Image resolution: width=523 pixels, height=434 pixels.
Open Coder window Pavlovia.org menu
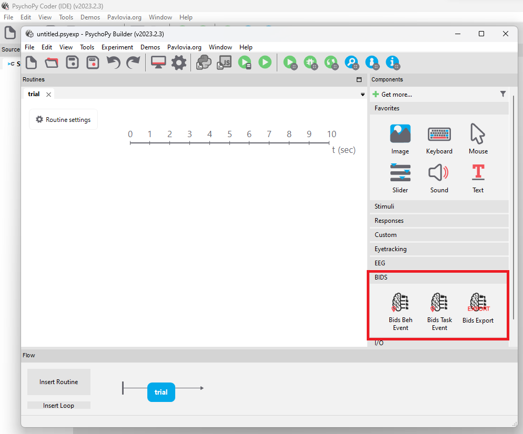click(124, 17)
